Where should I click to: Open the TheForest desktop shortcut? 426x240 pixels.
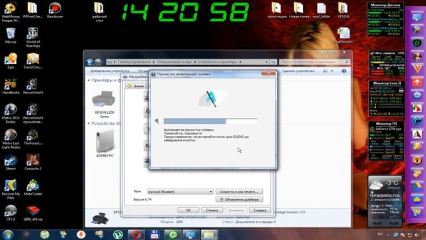coord(33,137)
